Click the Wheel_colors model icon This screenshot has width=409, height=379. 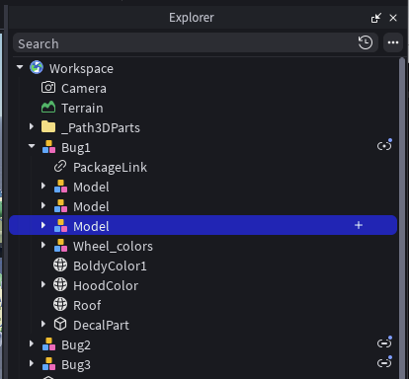click(60, 246)
